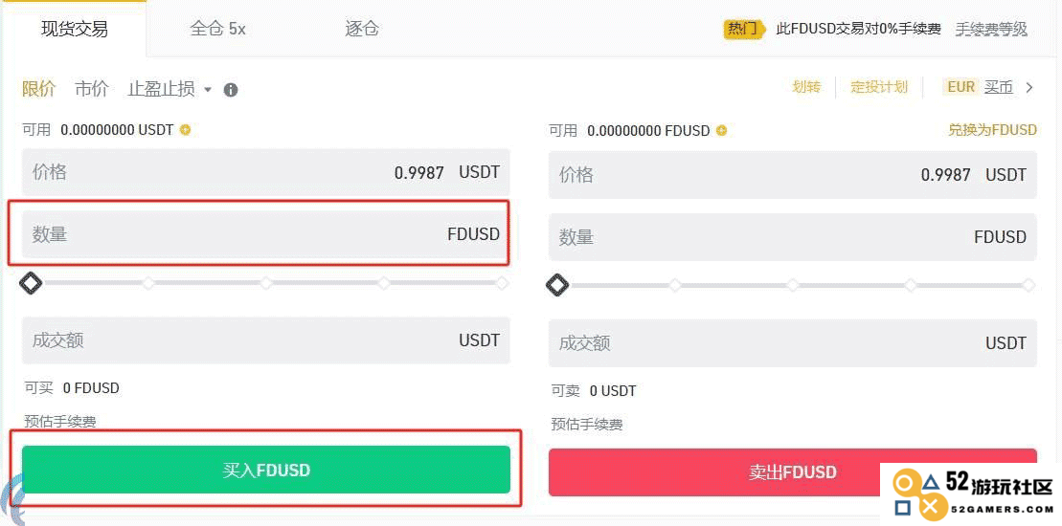The height and width of the screenshot is (526, 1062).
Task: Click the buy slider's second diamond marker
Action: [148, 283]
